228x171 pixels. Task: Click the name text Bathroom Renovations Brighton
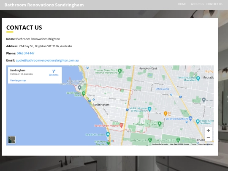click(x=38, y=39)
